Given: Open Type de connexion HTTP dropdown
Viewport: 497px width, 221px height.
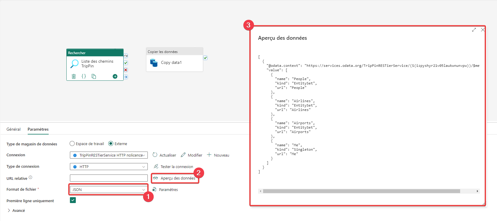Looking at the screenshot, I should [109, 167].
